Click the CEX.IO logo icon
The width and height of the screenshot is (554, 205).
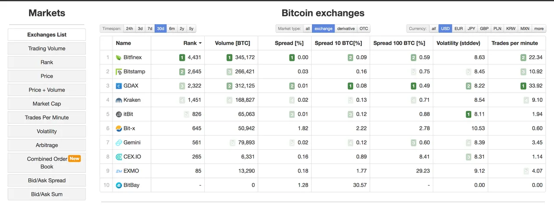119,157
